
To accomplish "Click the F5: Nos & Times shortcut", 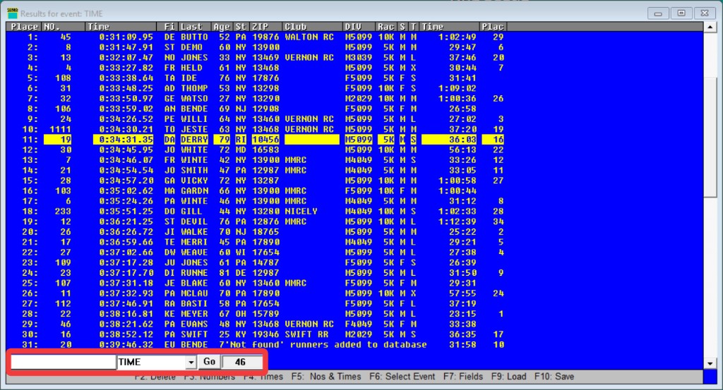I will (326, 377).
